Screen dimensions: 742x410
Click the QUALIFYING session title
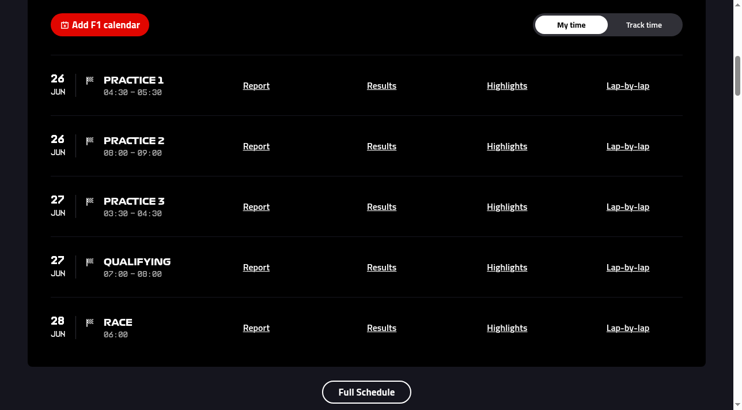tap(137, 262)
